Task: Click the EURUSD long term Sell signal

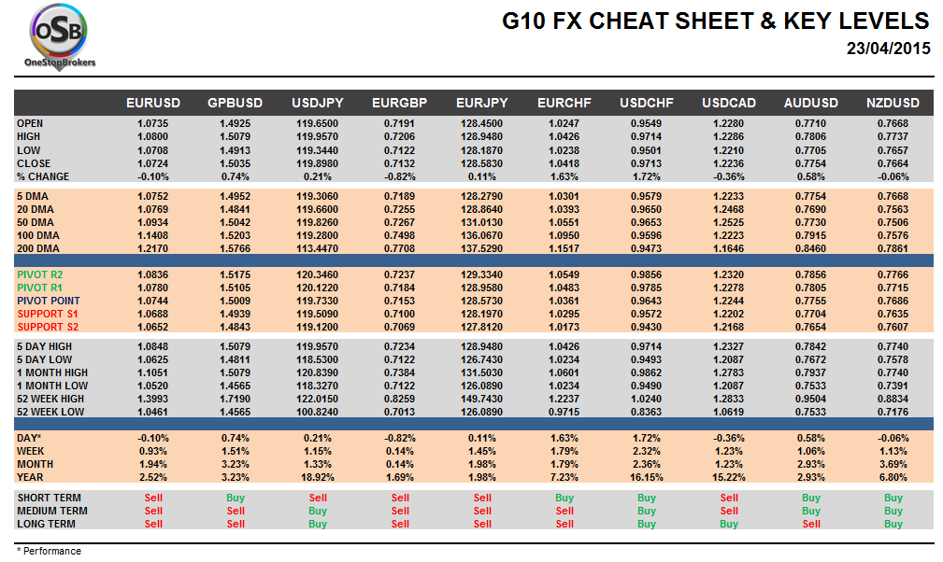Action: pyautogui.click(x=153, y=525)
